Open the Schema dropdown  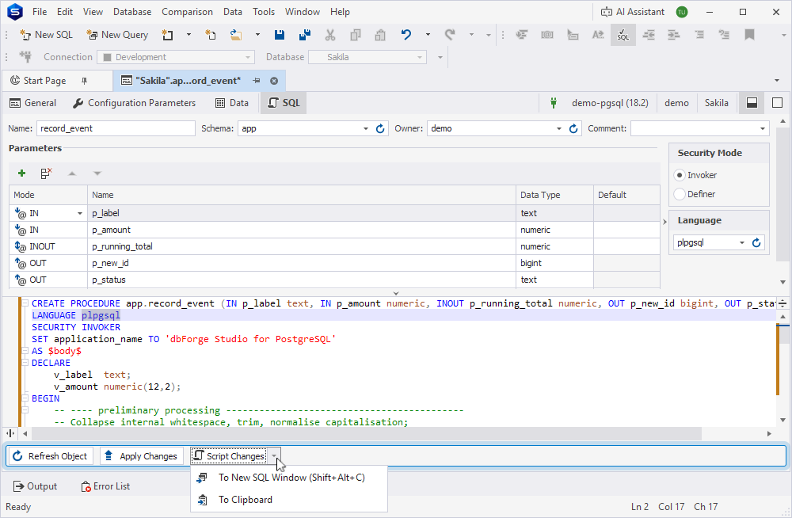pyautogui.click(x=366, y=129)
